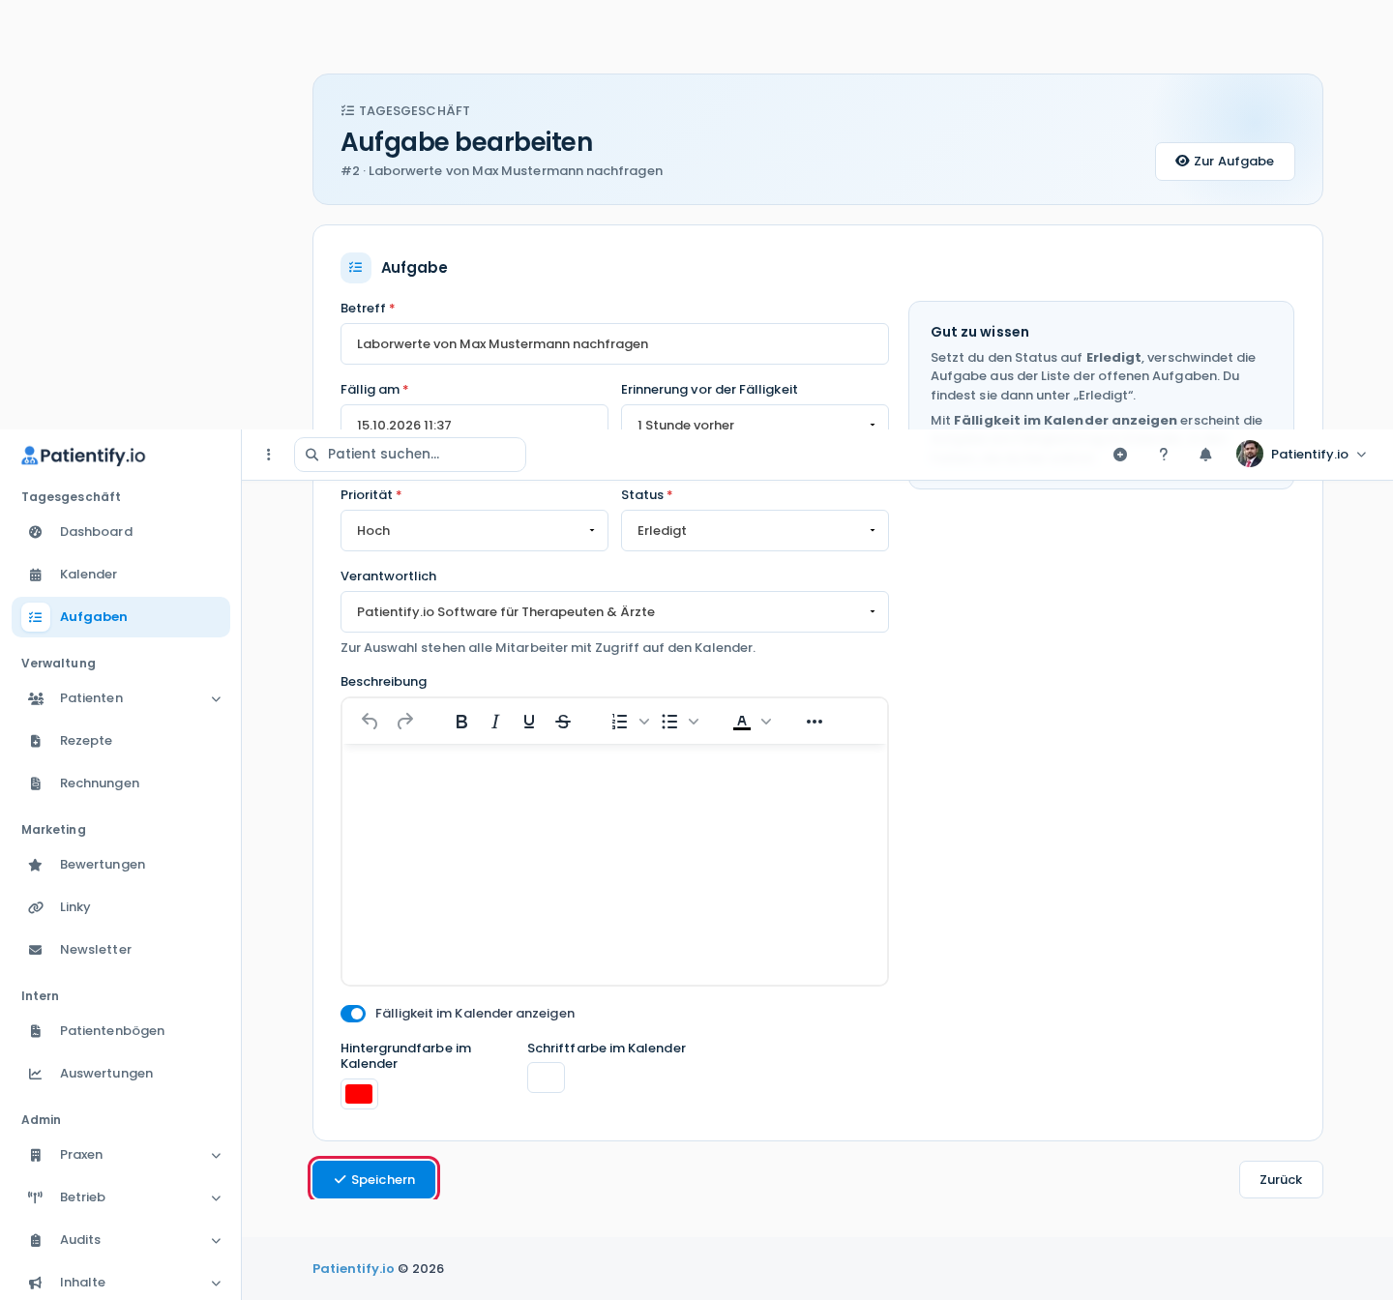Screen dimensions: 1393x1300
Task: Click the Patientify.io logo in sidebar
Action: click(83, 456)
